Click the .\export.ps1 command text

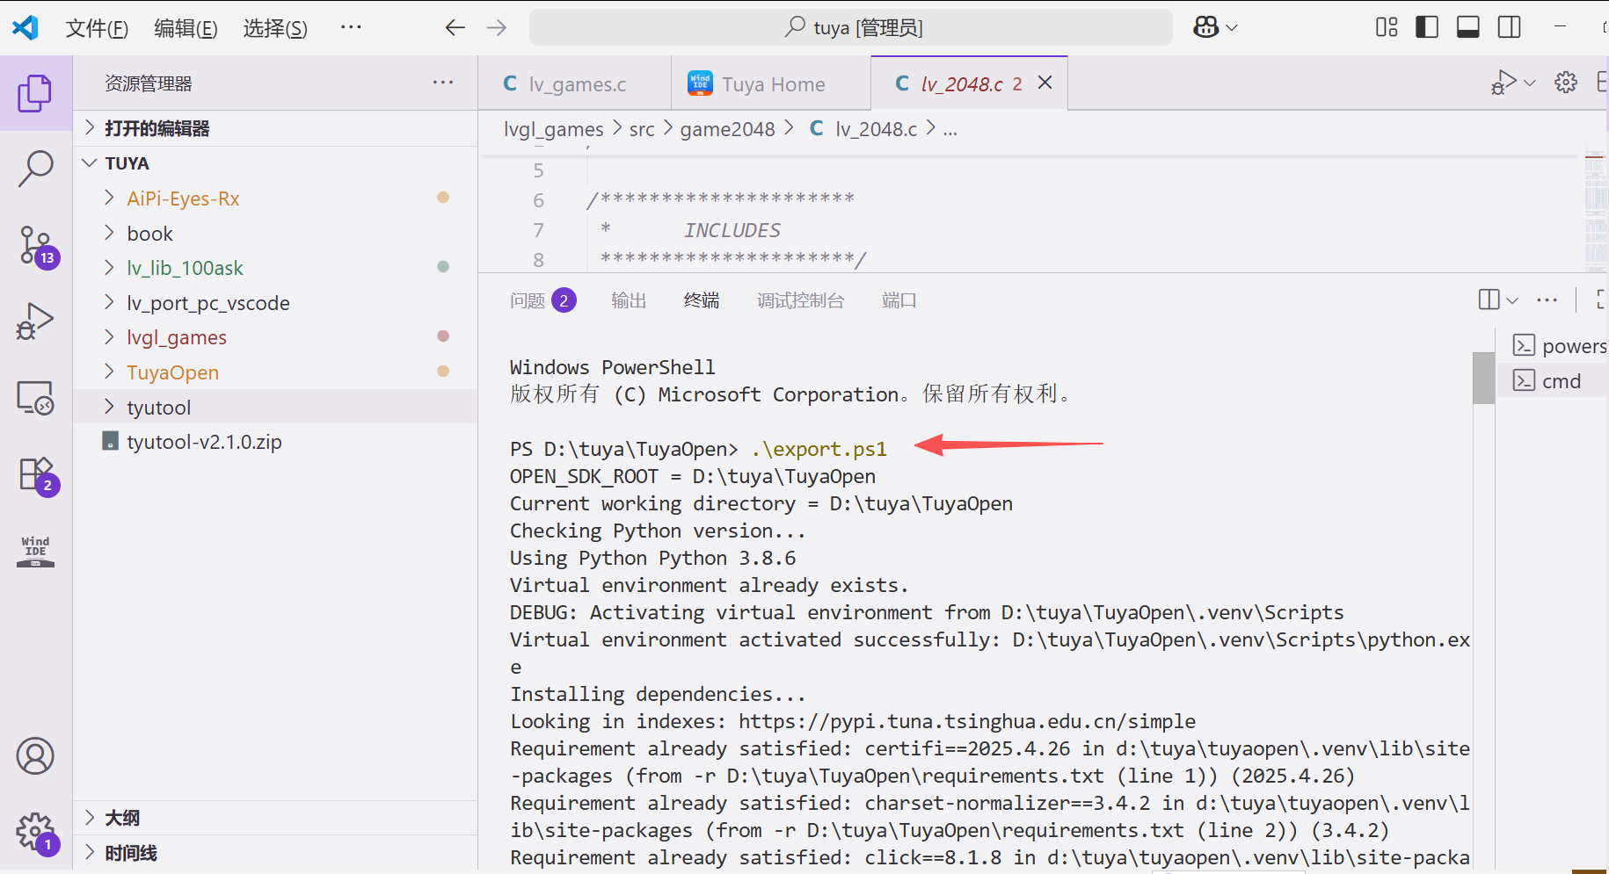(x=819, y=449)
